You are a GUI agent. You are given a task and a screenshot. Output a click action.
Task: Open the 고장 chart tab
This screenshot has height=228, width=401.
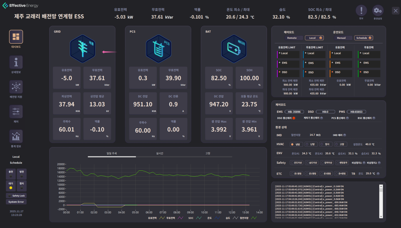pos(208,153)
